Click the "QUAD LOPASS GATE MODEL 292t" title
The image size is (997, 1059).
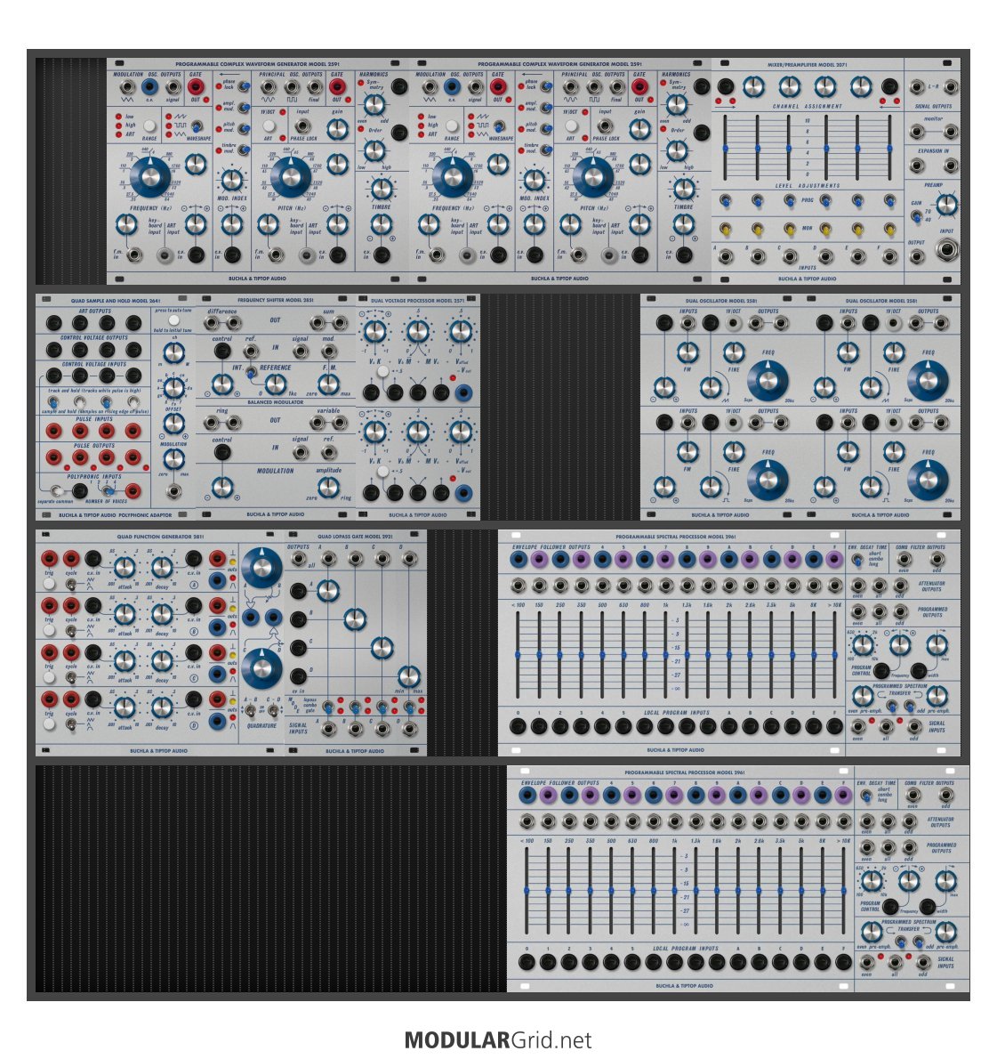(355, 537)
